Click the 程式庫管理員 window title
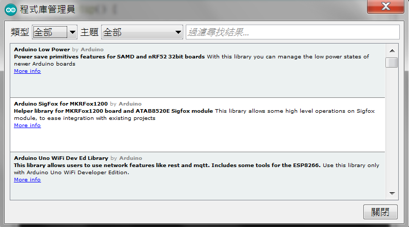 (48, 9)
